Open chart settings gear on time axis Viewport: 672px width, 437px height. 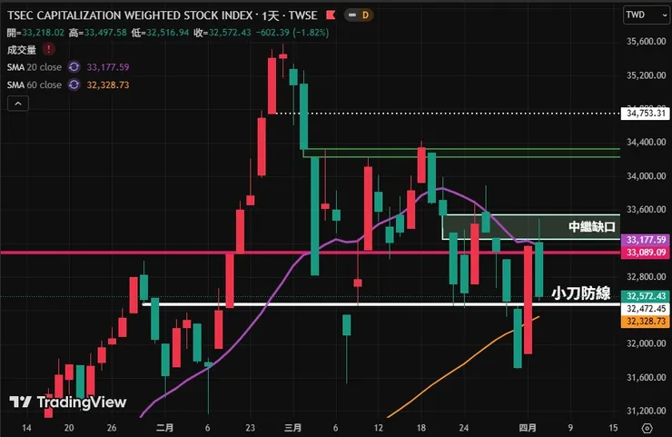647,428
